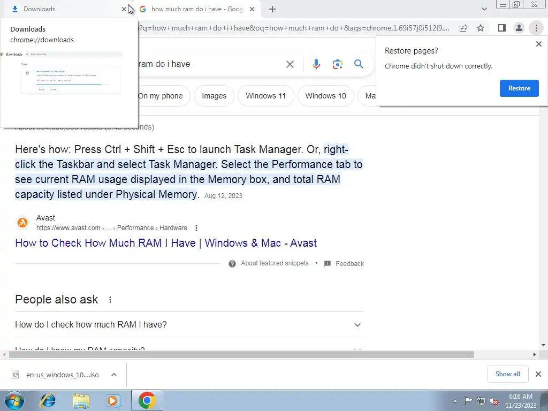Bookmark this page with the star icon
Viewport: 548px width, 411px height.
481,28
